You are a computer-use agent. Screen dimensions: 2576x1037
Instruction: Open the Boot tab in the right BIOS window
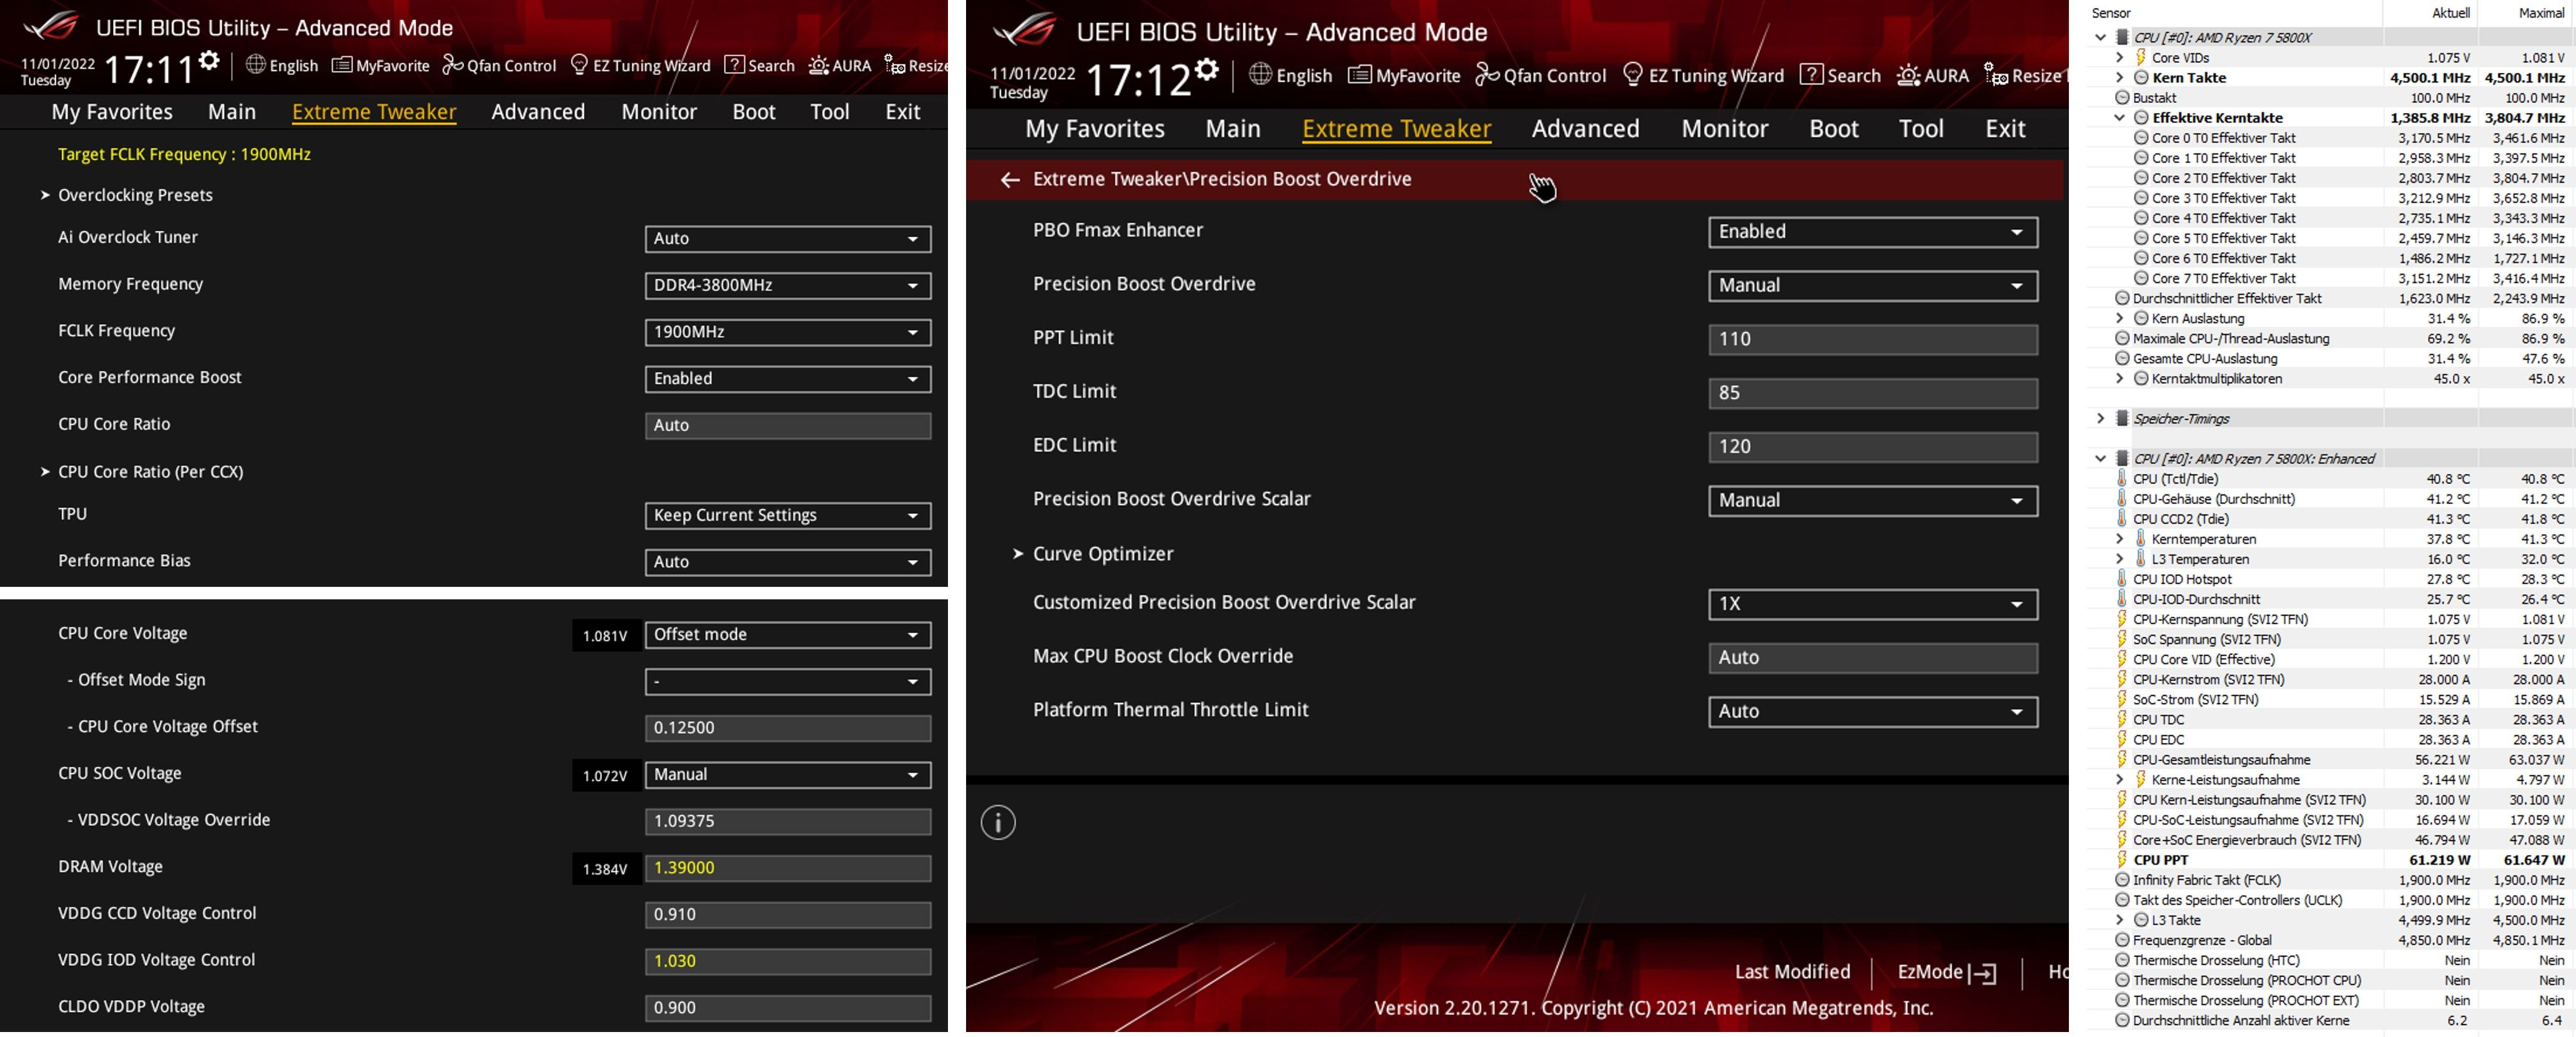tap(1833, 129)
